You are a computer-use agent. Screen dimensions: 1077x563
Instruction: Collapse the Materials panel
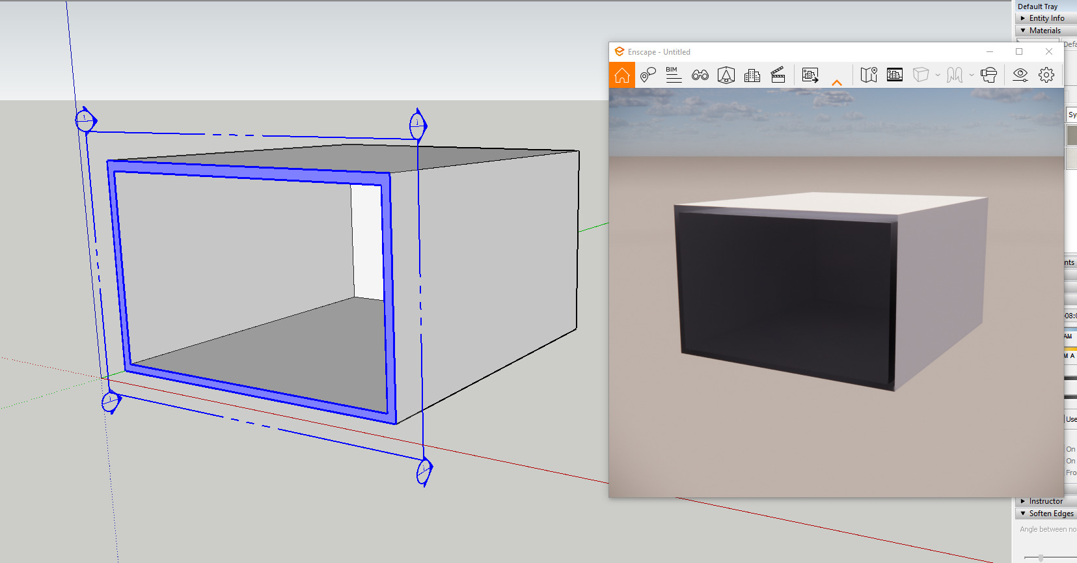1044,31
